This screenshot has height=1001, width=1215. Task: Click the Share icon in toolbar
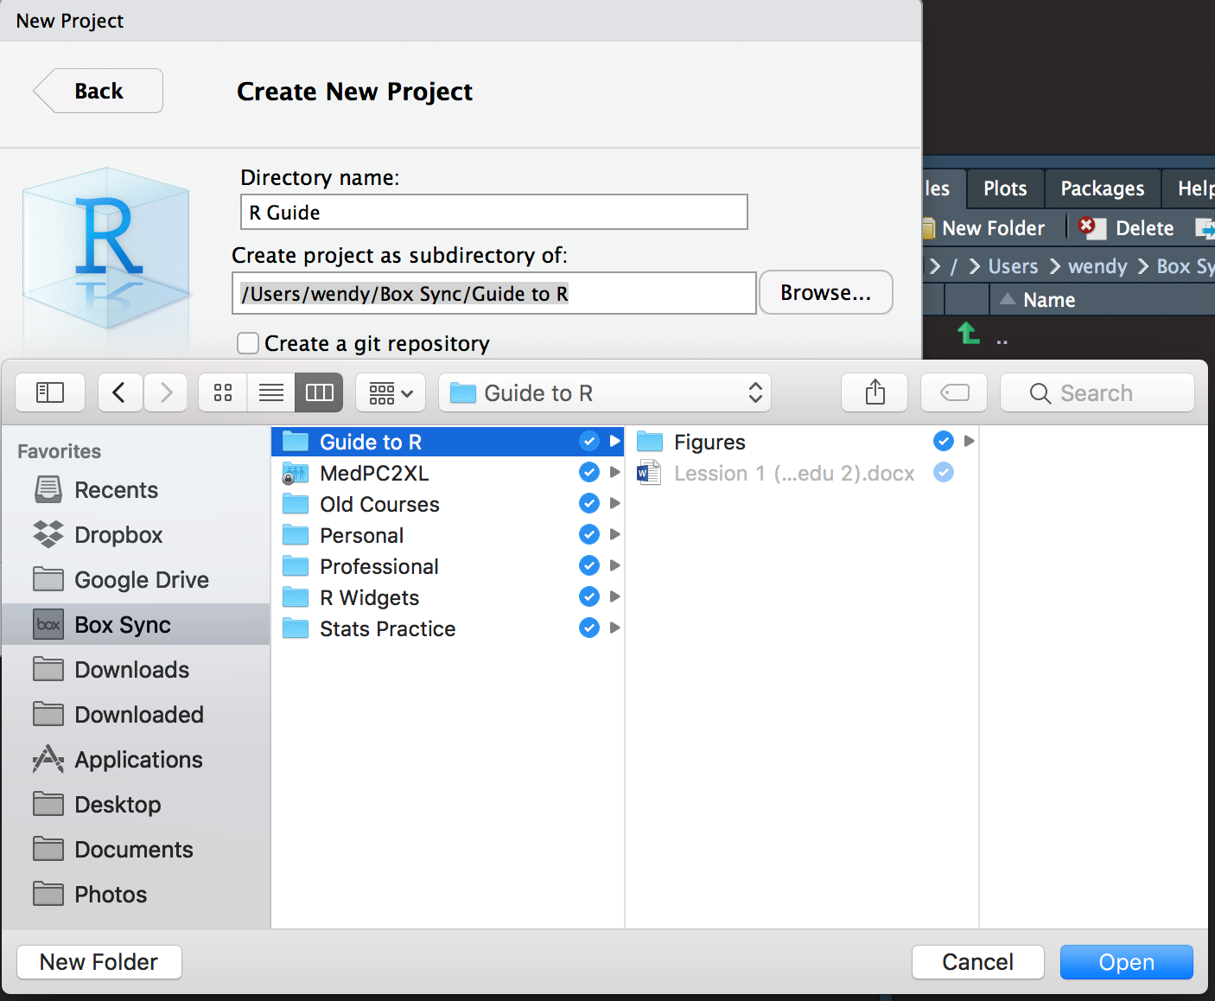coord(875,393)
